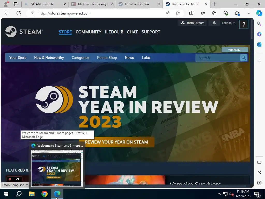
Task: Click page vertical scrollbar
Action: [252, 29]
